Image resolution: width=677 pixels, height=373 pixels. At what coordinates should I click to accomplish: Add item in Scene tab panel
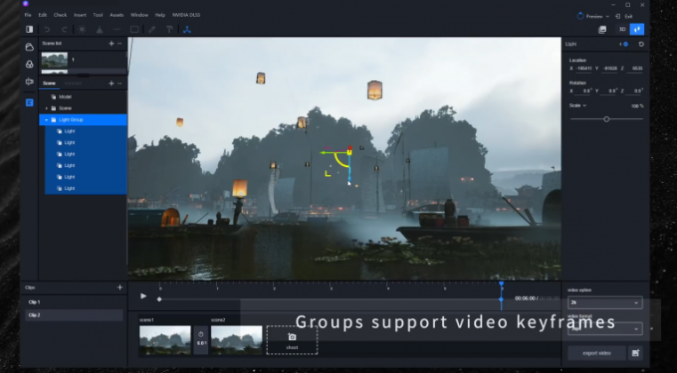[111, 83]
